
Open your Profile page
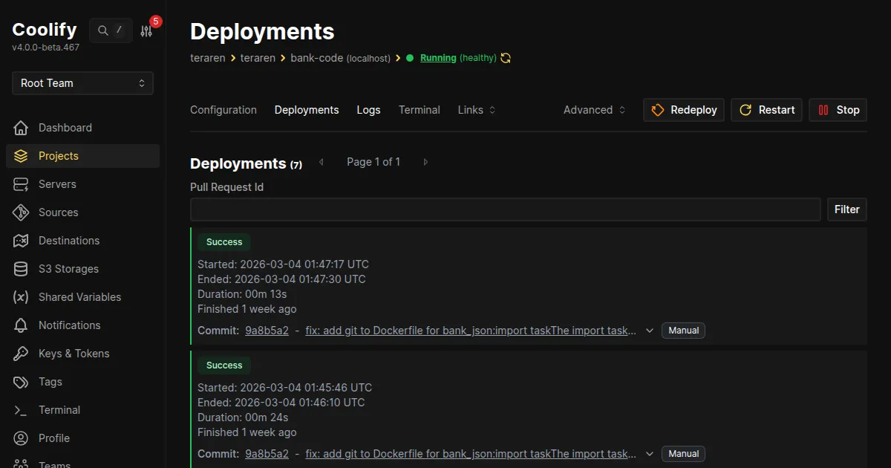[x=53, y=438]
